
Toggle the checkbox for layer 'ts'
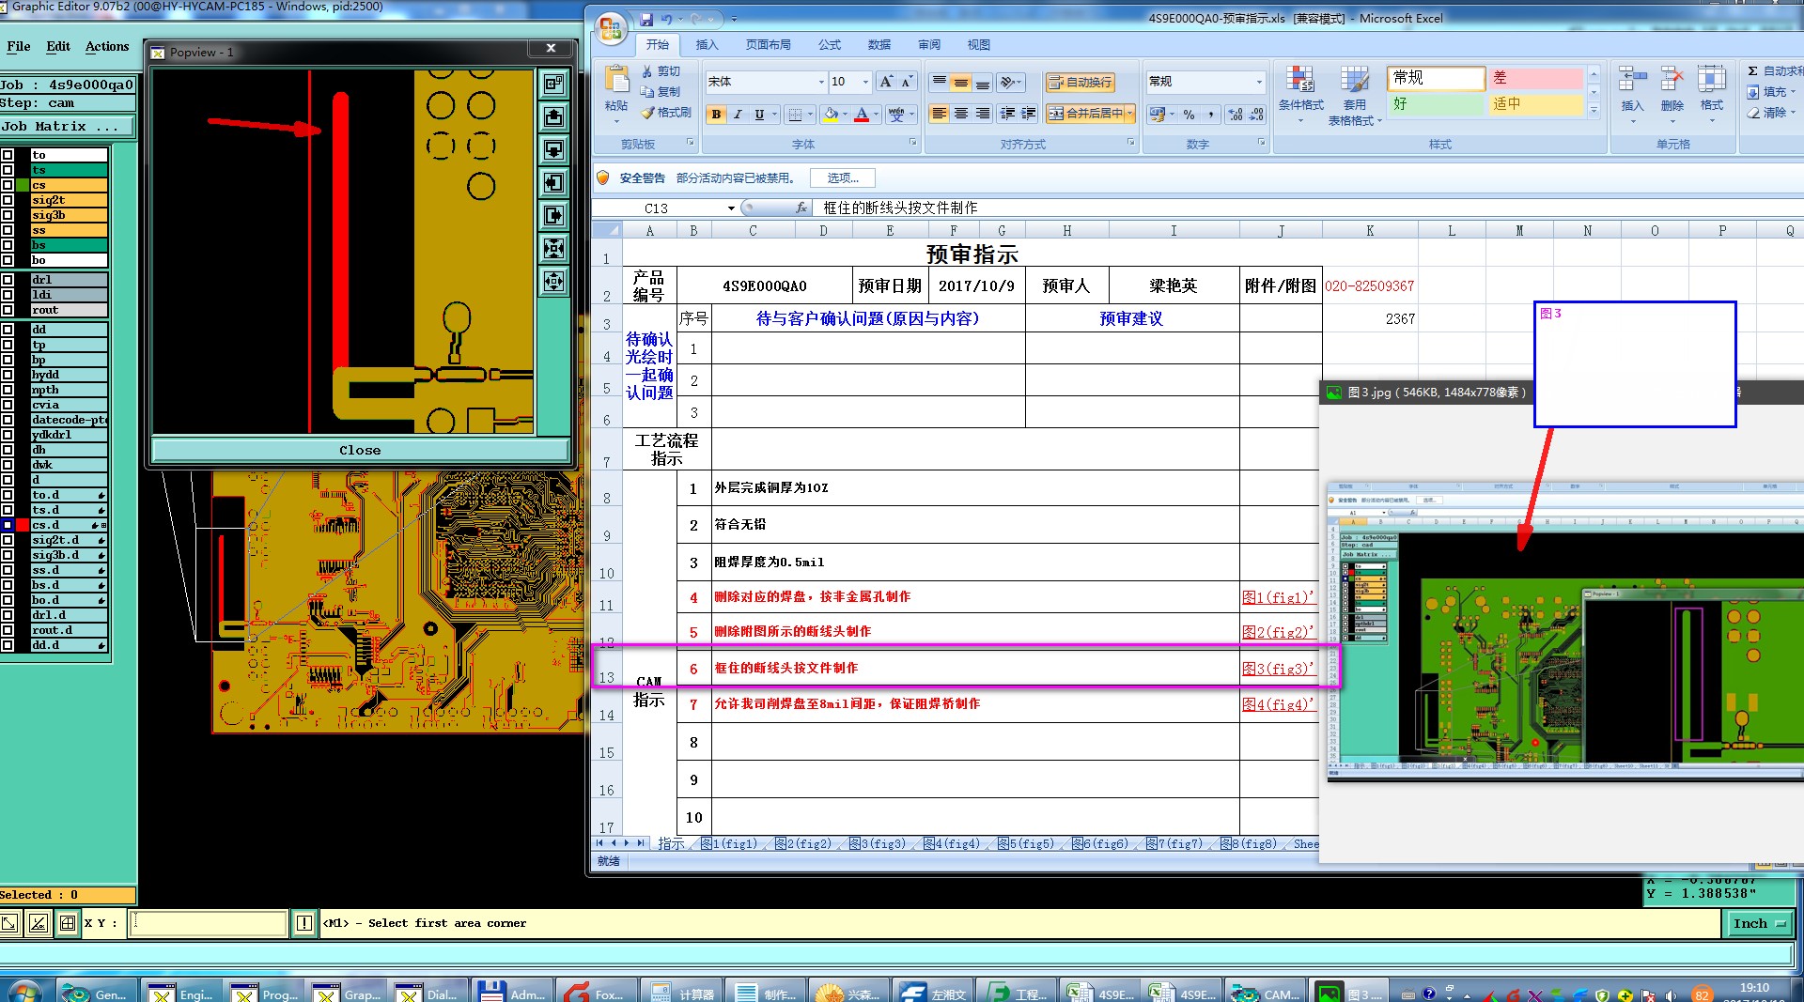coord(8,170)
